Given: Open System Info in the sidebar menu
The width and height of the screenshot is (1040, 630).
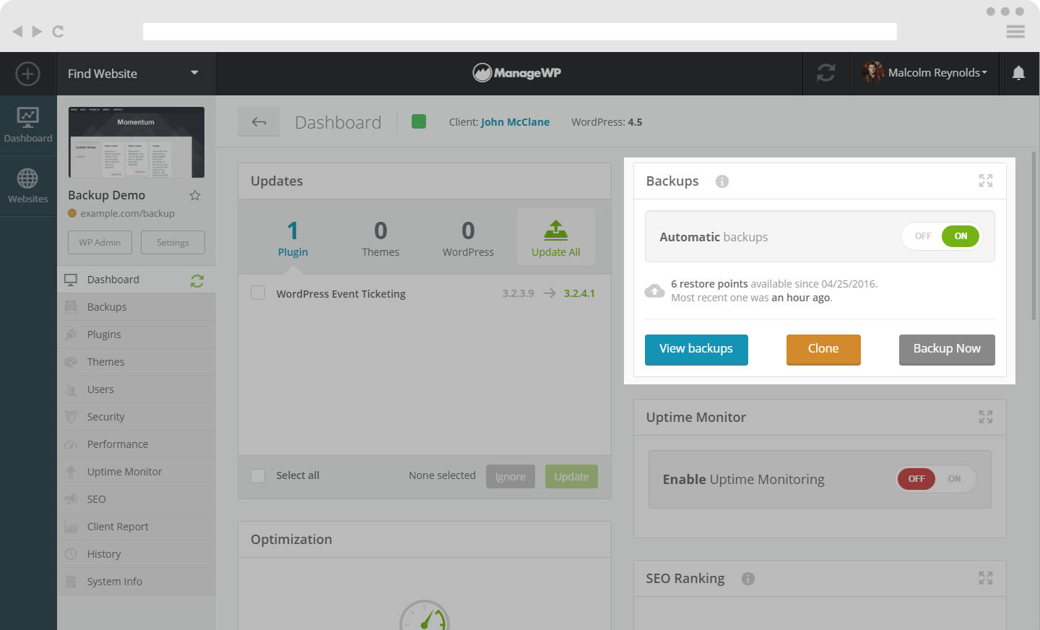Looking at the screenshot, I should coord(136,582).
